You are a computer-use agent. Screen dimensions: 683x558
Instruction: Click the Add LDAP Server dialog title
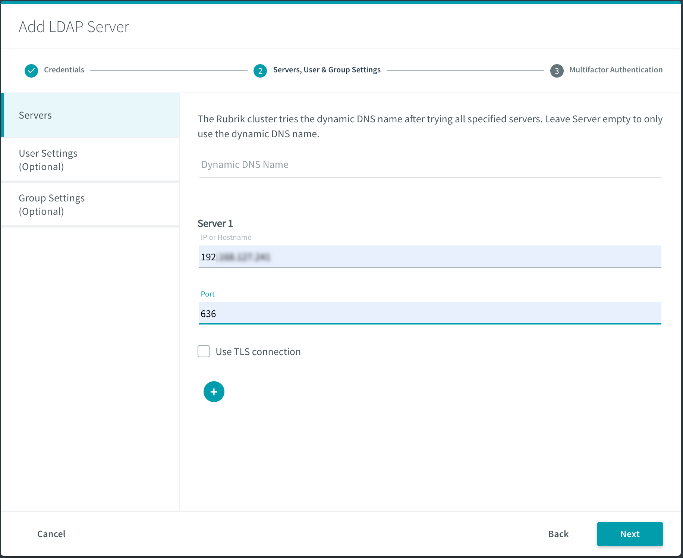click(74, 26)
